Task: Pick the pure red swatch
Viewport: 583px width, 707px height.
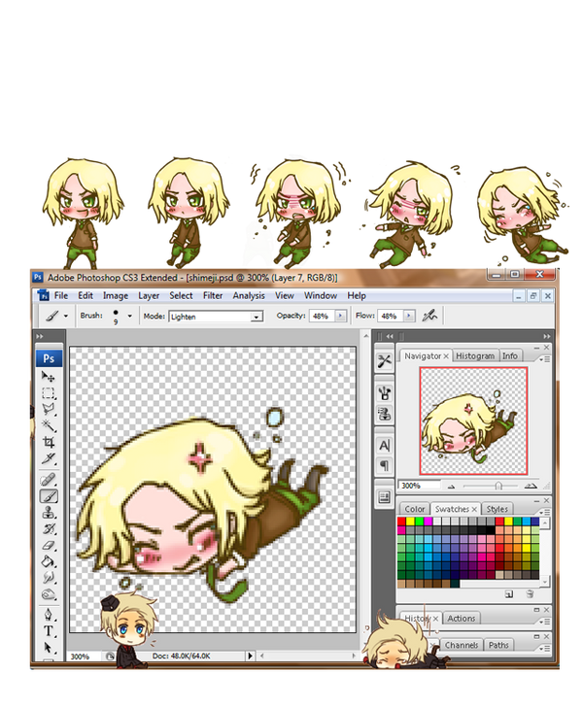Action: coord(401,522)
